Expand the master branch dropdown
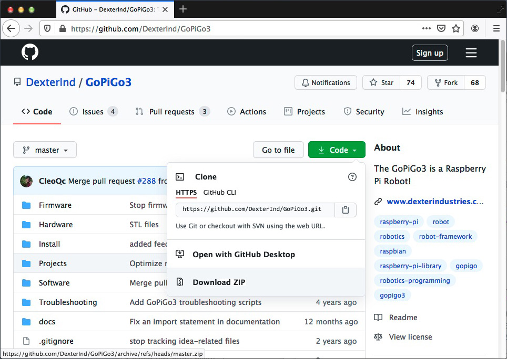 [x=45, y=150]
